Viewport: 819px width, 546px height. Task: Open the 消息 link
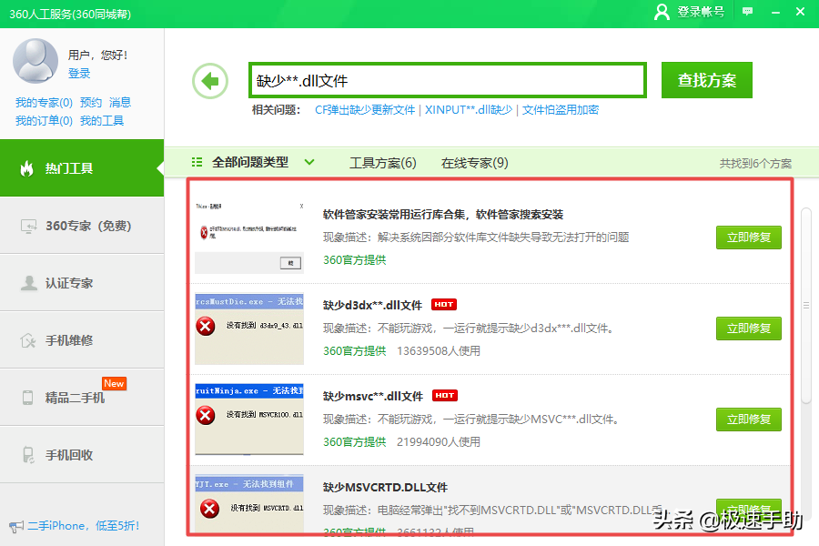(x=120, y=103)
